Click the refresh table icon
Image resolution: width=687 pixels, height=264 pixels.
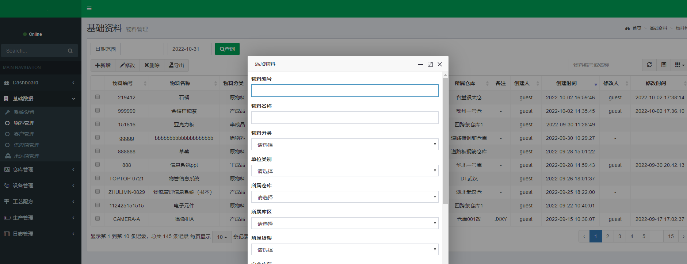pyautogui.click(x=649, y=65)
